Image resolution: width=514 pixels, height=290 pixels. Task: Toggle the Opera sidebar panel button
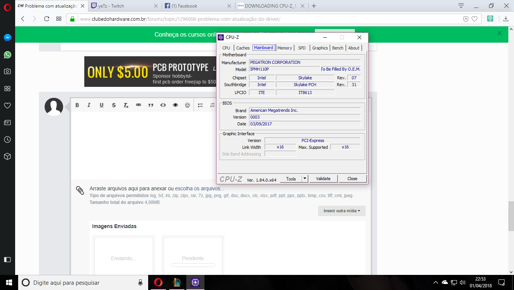pyautogui.click(x=7, y=259)
